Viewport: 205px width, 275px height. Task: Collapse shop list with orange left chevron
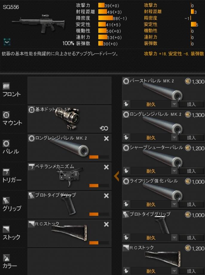coord(117,176)
